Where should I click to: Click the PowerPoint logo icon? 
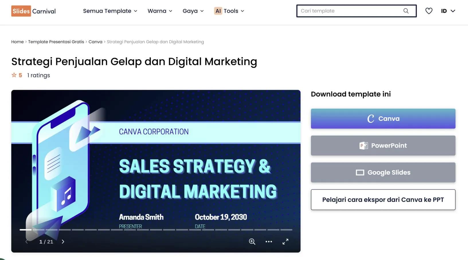pos(363,146)
